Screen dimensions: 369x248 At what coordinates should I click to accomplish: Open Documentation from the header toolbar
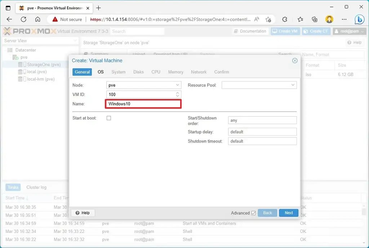250,31
